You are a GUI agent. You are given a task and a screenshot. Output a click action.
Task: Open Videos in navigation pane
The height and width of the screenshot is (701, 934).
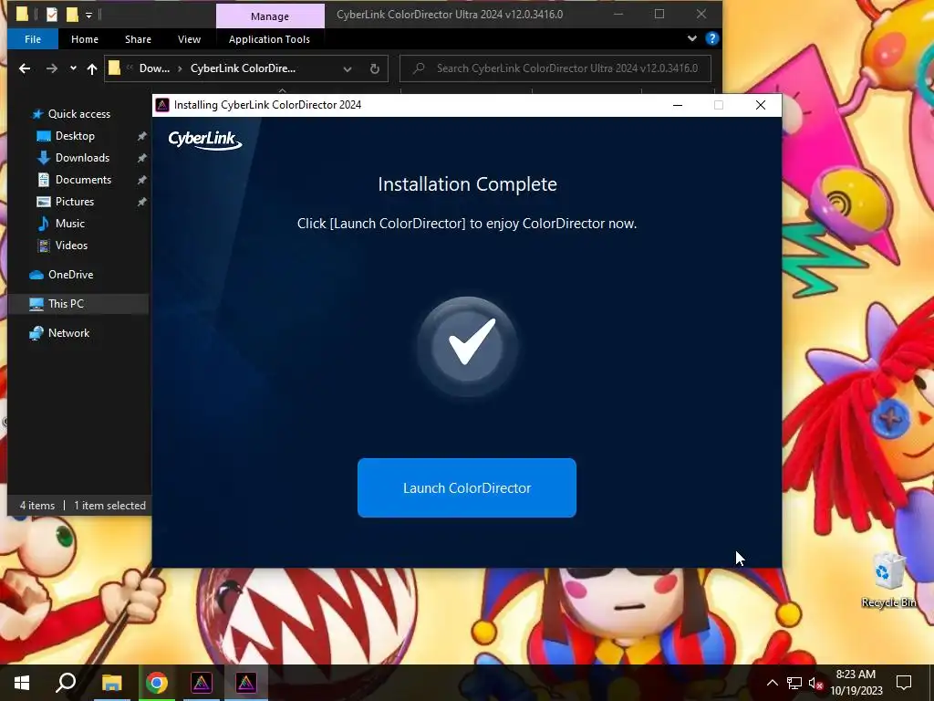[71, 245]
